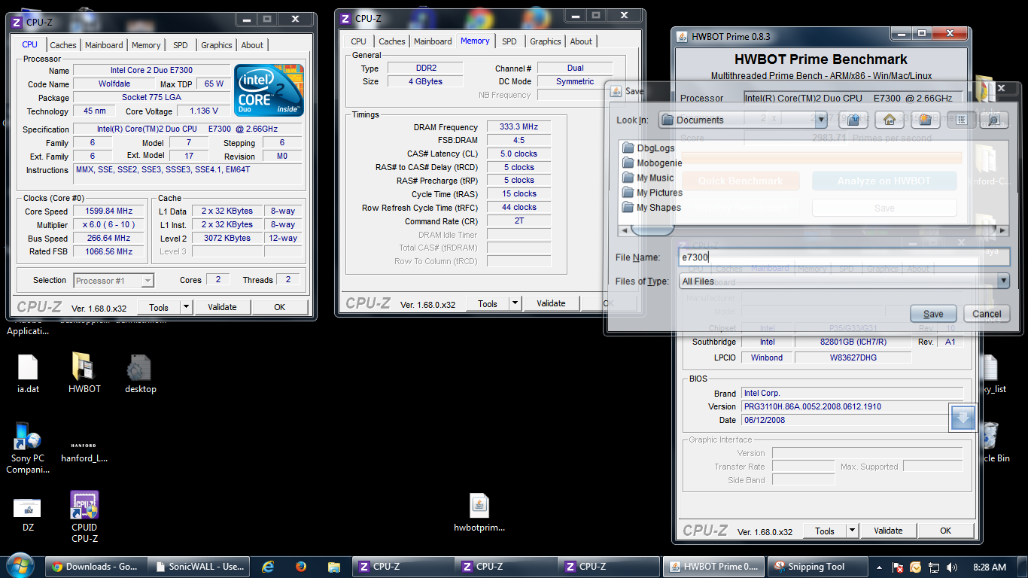Go up one level in Save dialog
The width and height of the screenshot is (1028, 578).
click(x=853, y=120)
